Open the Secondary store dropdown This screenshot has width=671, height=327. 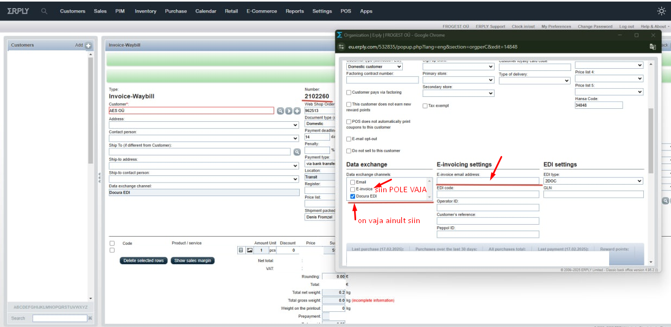[x=458, y=93]
